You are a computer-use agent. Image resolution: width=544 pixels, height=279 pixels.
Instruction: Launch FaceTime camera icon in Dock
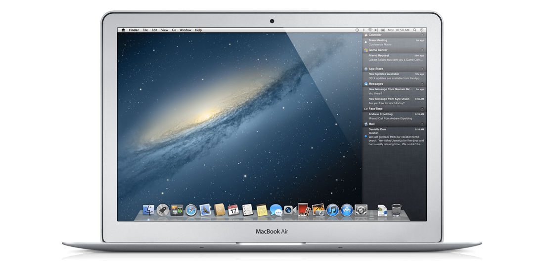click(289, 210)
